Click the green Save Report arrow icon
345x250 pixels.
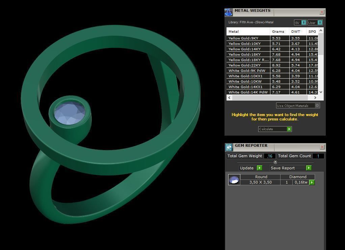coord(309,168)
